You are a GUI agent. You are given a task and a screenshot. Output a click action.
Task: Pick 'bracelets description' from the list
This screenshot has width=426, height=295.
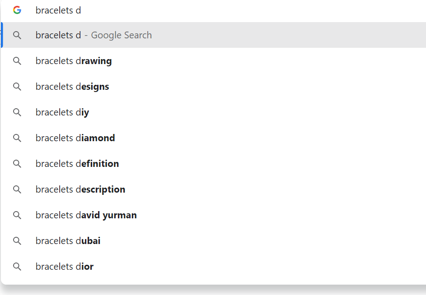214,189
